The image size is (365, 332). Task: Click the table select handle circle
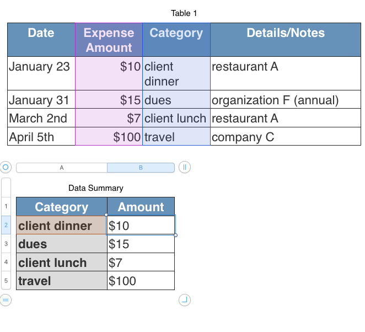[x=6, y=167]
